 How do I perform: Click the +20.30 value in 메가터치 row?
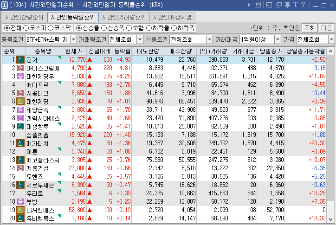(x=317, y=143)
